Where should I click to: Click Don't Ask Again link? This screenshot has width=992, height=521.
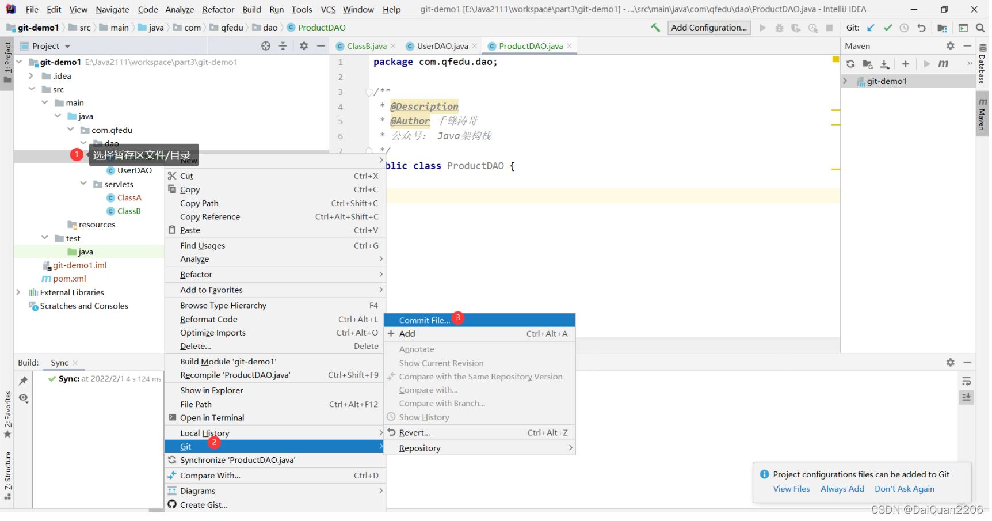(x=905, y=489)
